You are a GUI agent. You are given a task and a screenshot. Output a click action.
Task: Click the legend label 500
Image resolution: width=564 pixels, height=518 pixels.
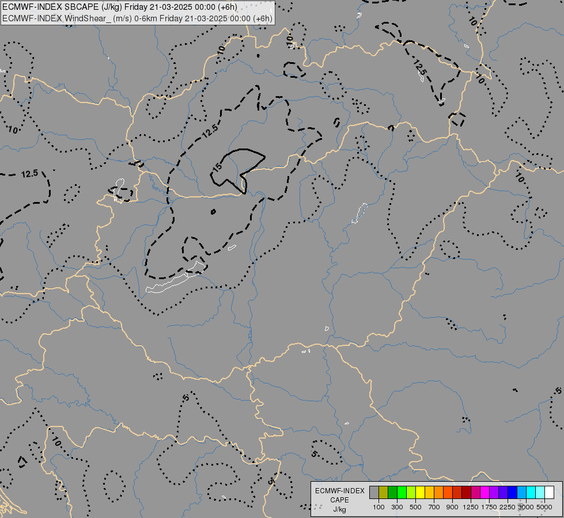point(415,507)
